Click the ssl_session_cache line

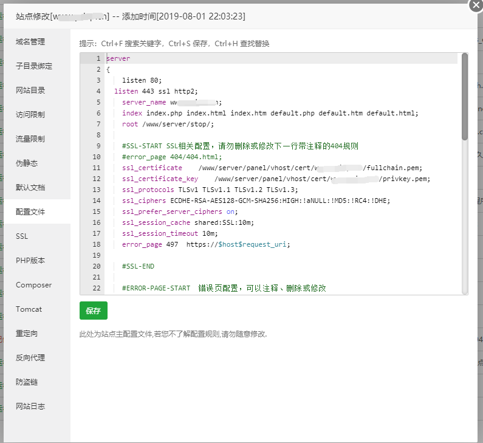tap(188, 222)
